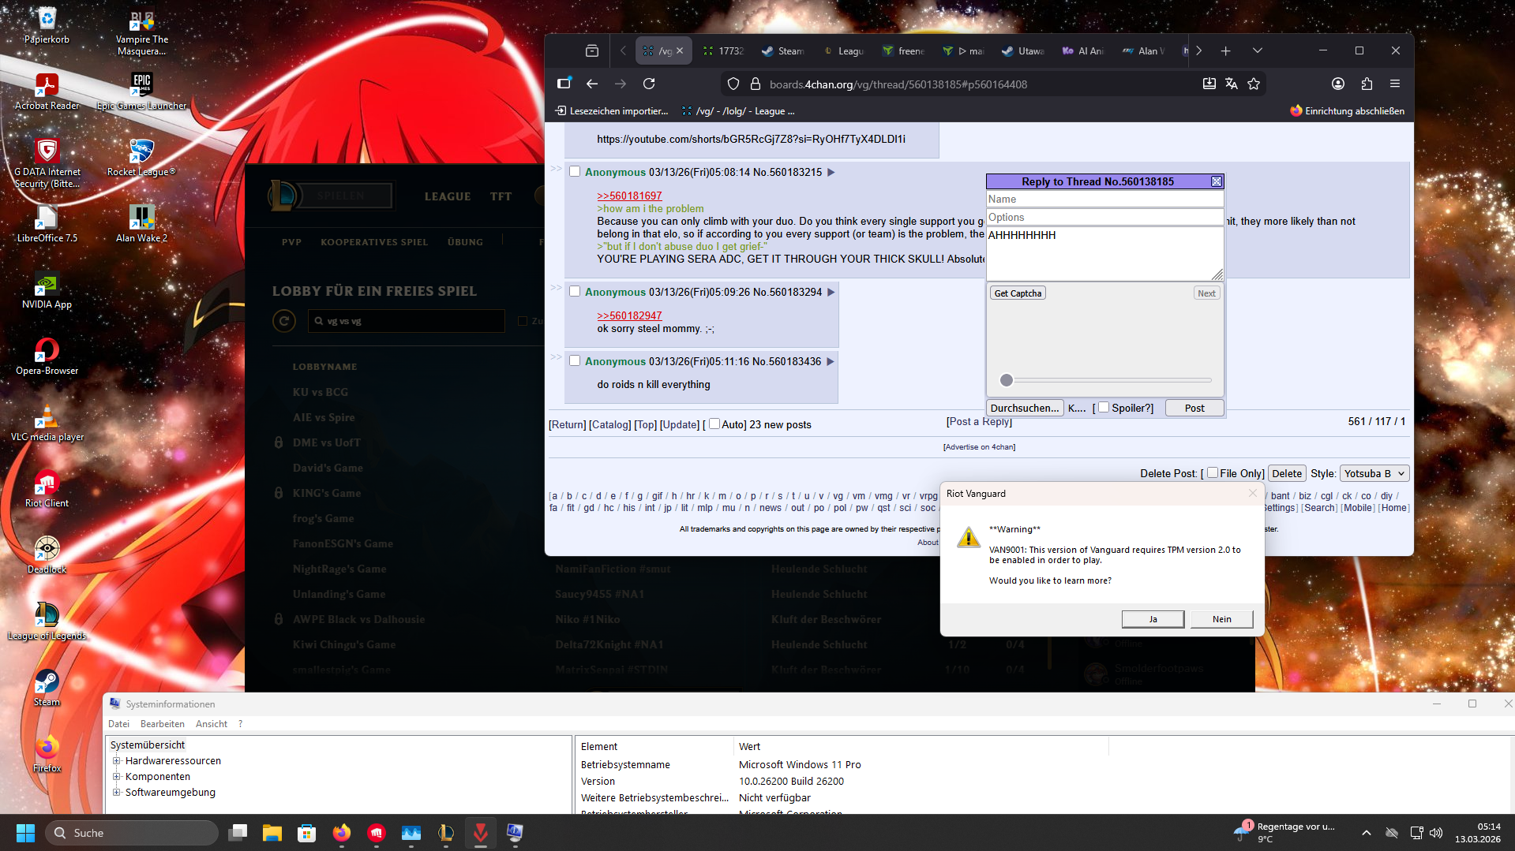Open the Firefox hamburger application menu
This screenshot has height=851, width=1515.
point(1395,84)
